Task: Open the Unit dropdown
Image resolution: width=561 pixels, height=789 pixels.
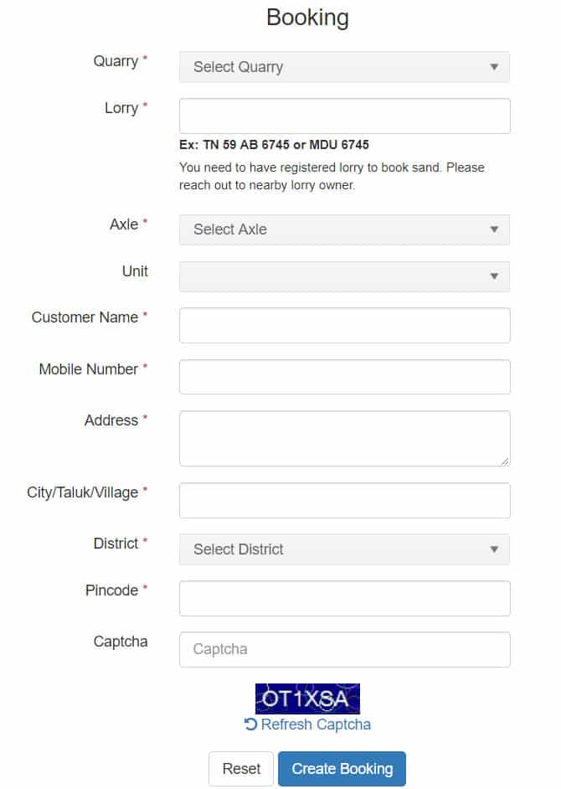Action: coord(343,276)
